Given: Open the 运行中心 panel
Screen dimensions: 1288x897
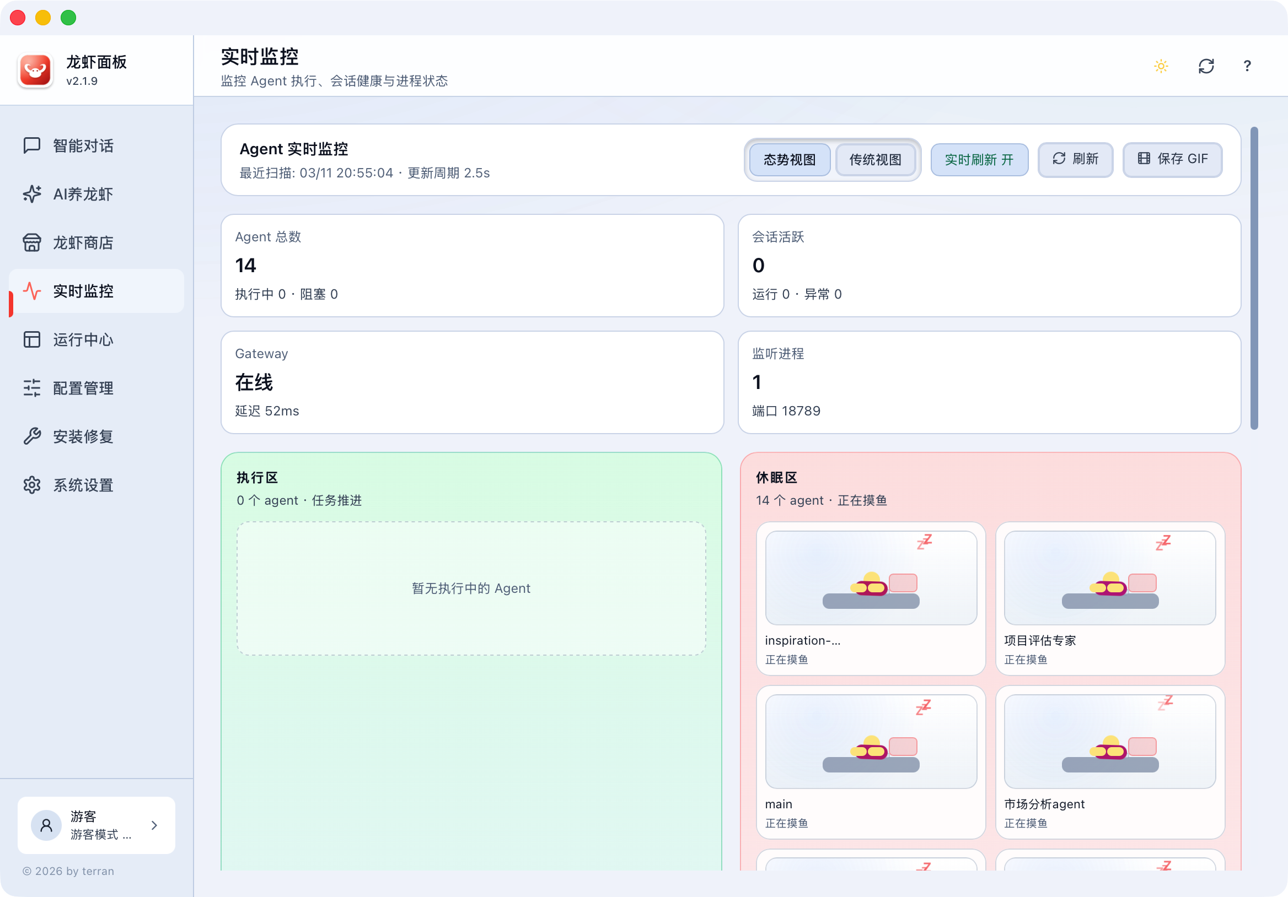Looking at the screenshot, I should [x=83, y=340].
